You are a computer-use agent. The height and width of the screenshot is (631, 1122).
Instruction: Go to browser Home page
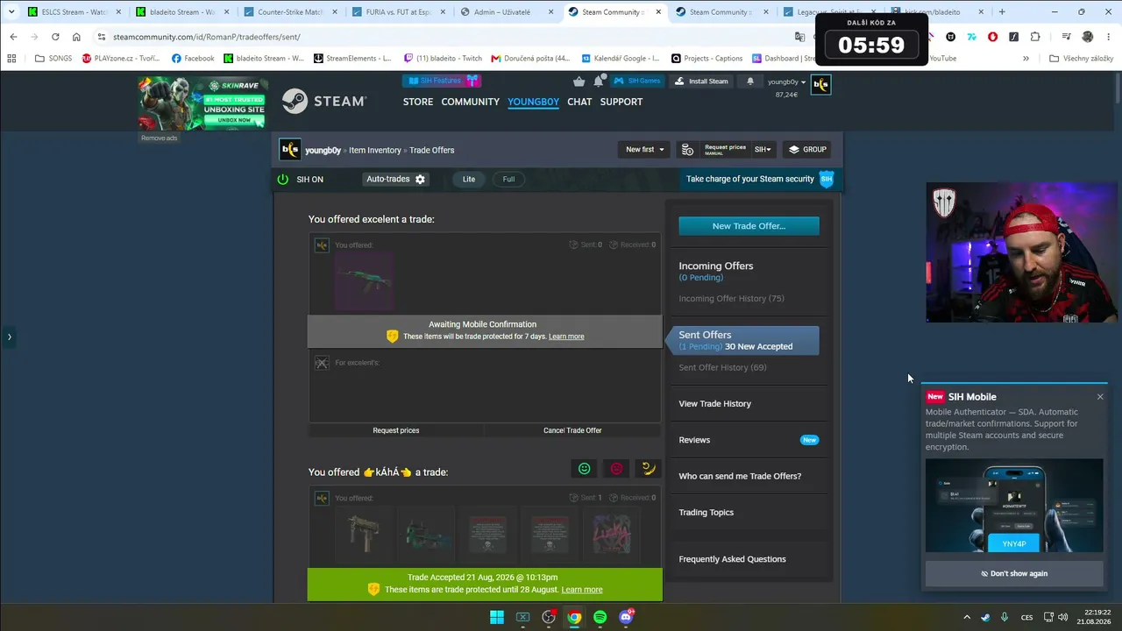point(76,37)
